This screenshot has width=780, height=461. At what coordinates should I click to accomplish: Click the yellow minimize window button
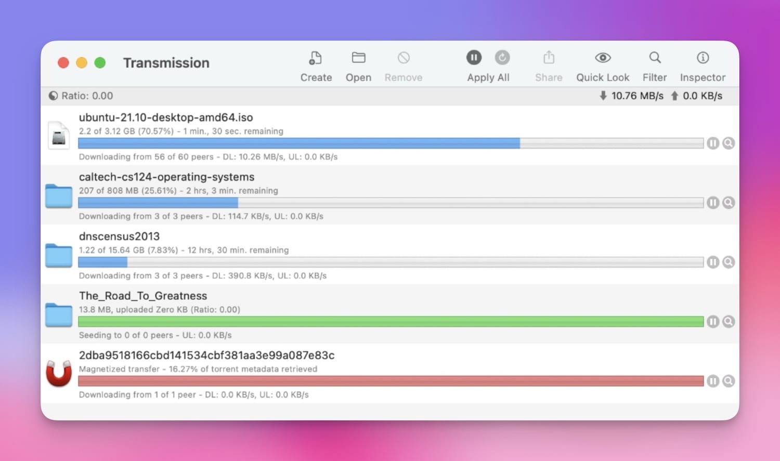point(82,63)
